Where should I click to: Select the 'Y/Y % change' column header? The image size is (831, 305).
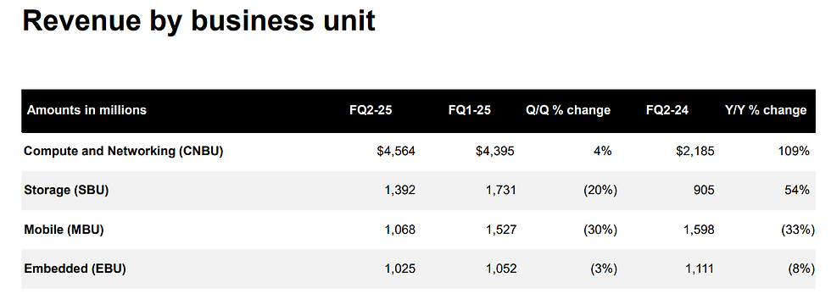766,110
